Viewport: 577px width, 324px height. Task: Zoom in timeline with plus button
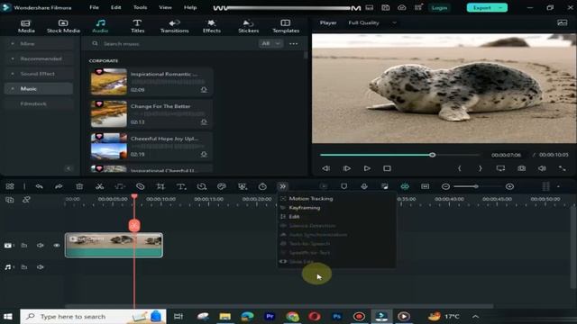(x=509, y=186)
